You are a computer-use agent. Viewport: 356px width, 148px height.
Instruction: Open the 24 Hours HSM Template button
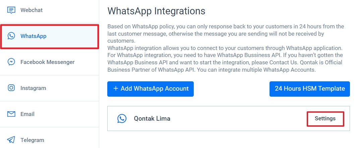[x=310, y=89]
